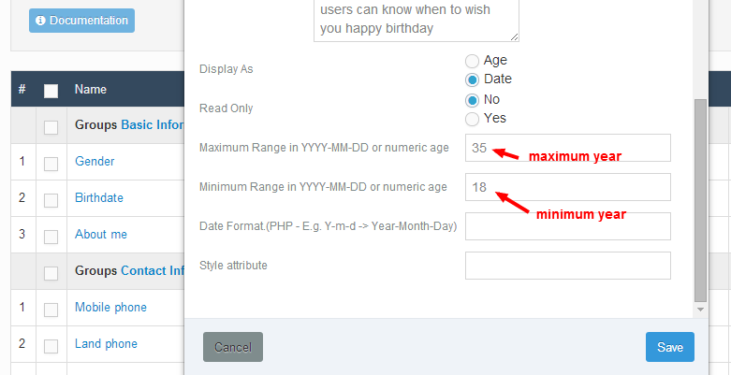731x375 pixels.
Task: Open the Land phone field link
Action: pos(107,343)
